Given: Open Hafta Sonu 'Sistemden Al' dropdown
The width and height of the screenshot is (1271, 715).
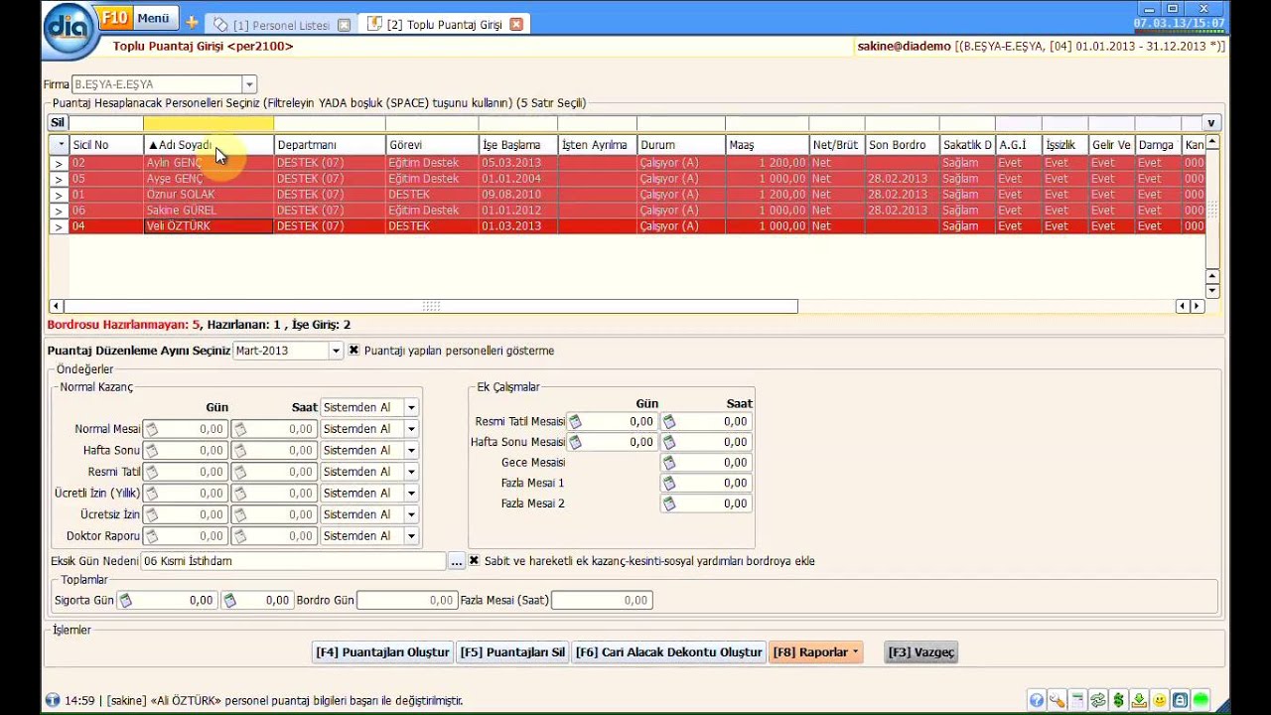Looking at the screenshot, I should [411, 451].
